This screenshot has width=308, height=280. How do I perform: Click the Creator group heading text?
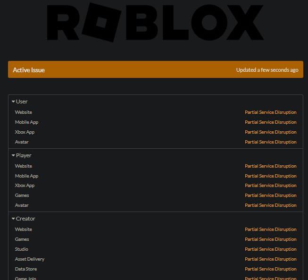tap(25, 219)
